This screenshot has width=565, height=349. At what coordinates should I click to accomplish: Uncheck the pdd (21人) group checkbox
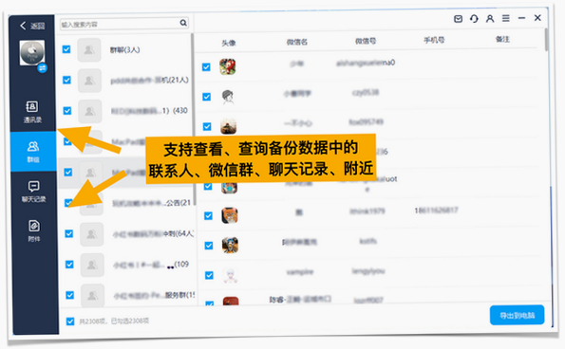point(66,80)
